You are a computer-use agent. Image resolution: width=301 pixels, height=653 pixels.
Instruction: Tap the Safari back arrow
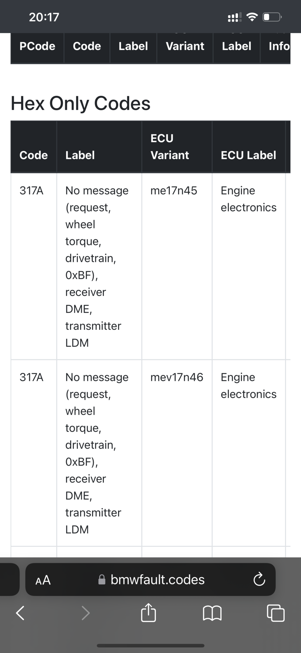coord(20,613)
